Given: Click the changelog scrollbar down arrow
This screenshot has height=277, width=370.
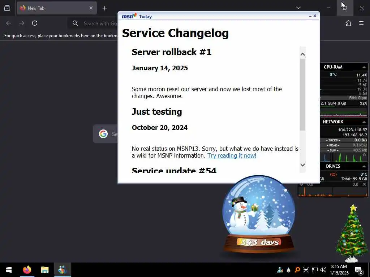Looking at the screenshot, I should coord(302,165).
